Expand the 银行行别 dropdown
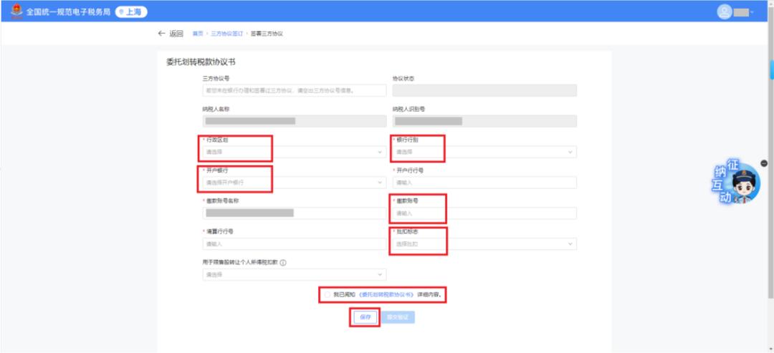This screenshot has width=774, height=353. [x=484, y=152]
